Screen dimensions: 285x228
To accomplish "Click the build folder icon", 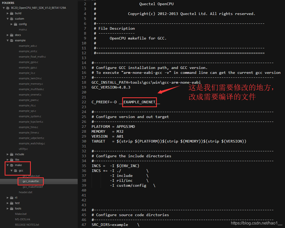I will (x=12, y=13).
